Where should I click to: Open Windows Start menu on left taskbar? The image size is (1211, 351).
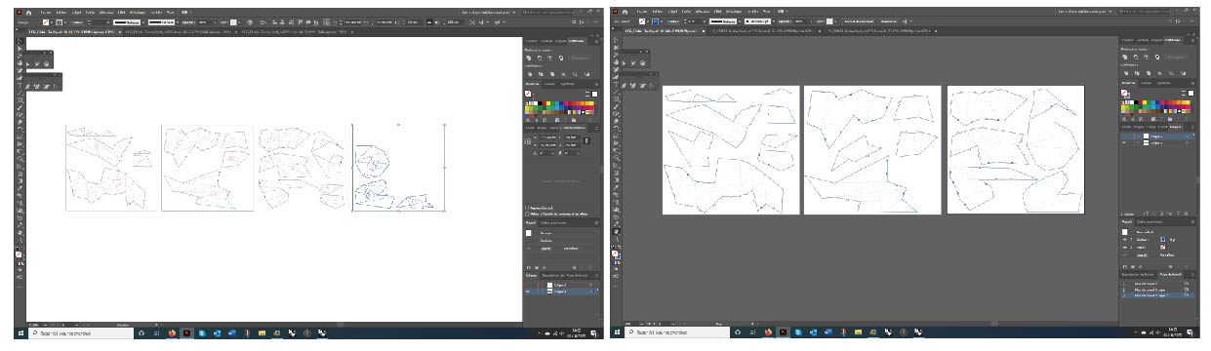click(20, 332)
